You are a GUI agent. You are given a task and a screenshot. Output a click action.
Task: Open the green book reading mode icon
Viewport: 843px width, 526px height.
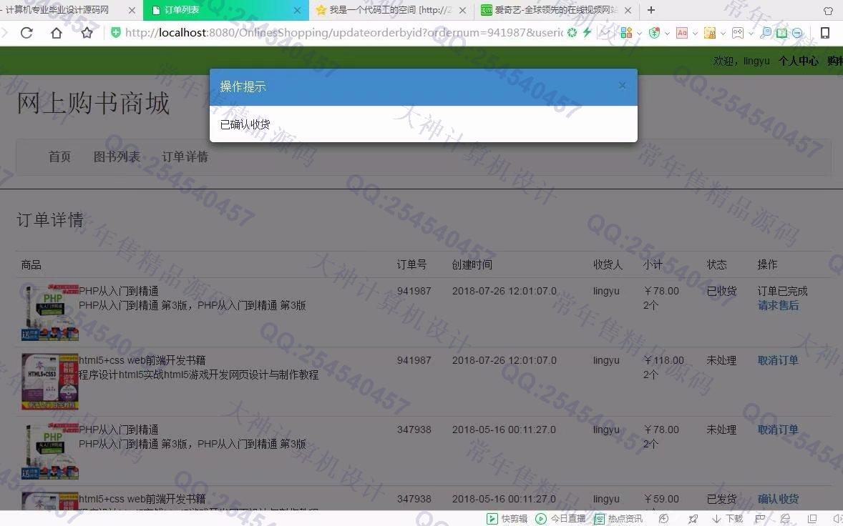click(x=781, y=33)
